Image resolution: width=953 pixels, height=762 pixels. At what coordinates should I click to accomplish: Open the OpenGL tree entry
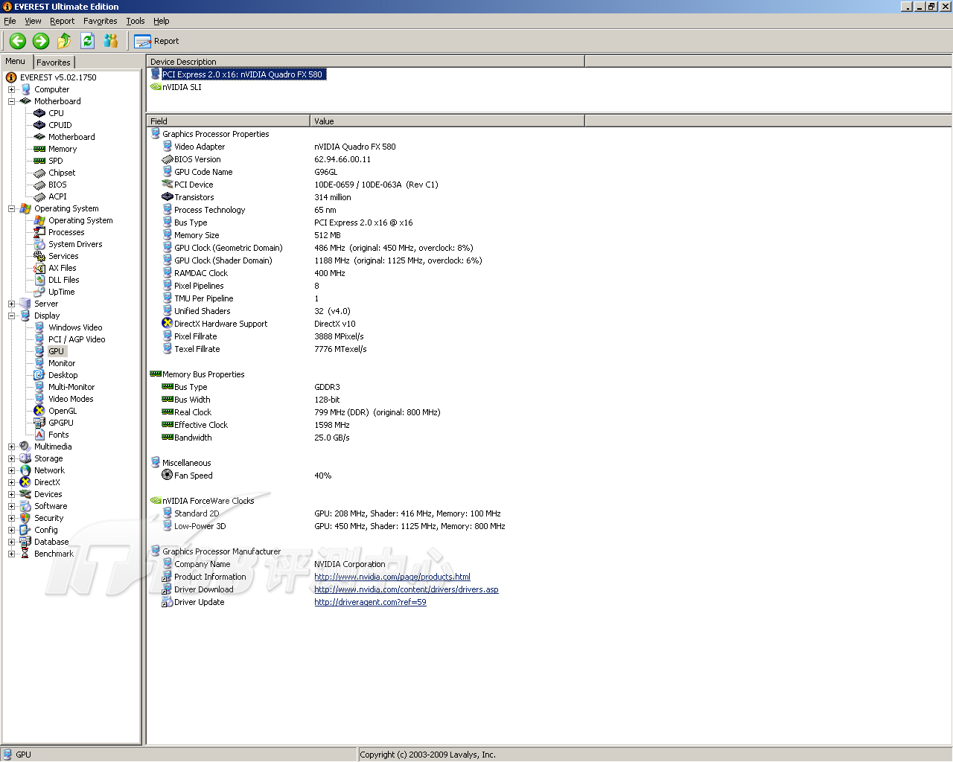(x=63, y=411)
